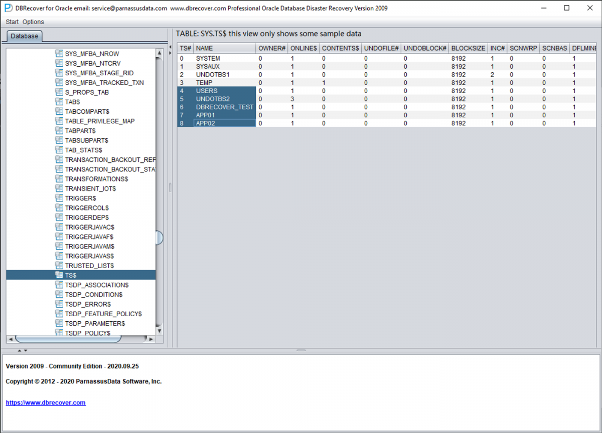Click the table icon next to TAB$
The image size is (602, 433).
coord(59,101)
